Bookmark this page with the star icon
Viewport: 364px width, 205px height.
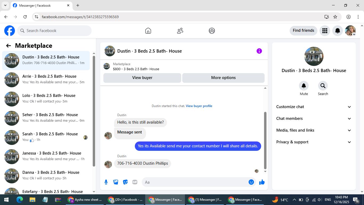[x=335, y=17]
